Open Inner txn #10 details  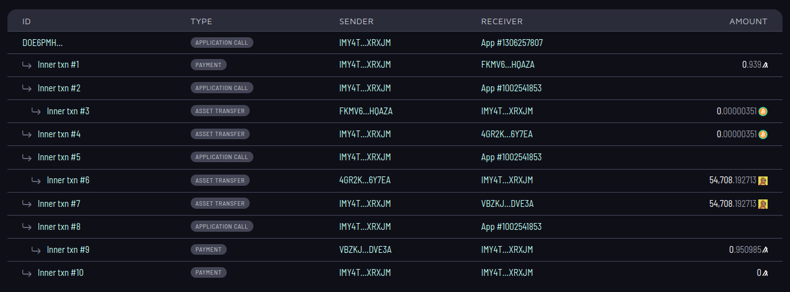click(x=61, y=273)
